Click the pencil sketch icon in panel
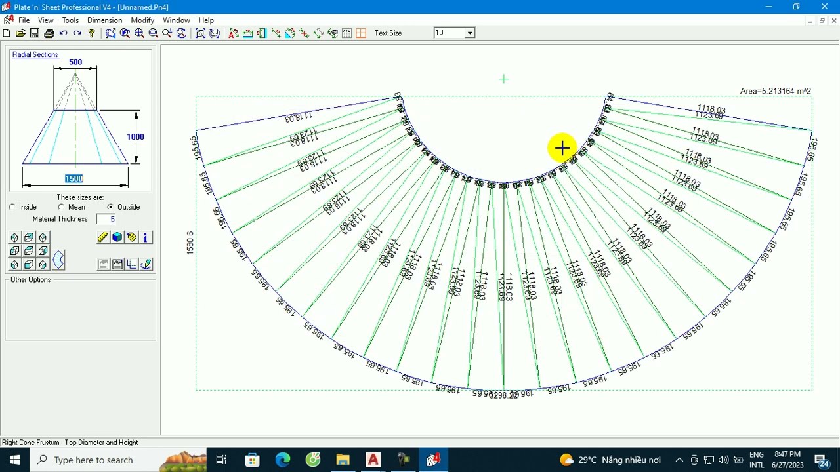840x472 pixels. coord(146,264)
